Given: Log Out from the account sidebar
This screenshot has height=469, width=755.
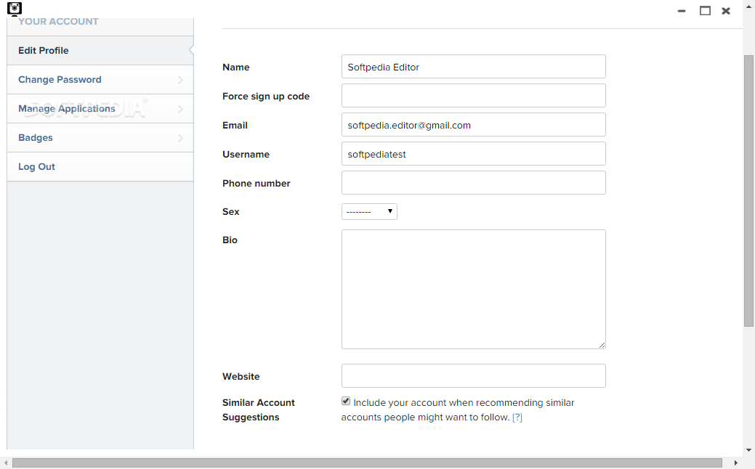Looking at the screenshot, I should tap(100, 166).
